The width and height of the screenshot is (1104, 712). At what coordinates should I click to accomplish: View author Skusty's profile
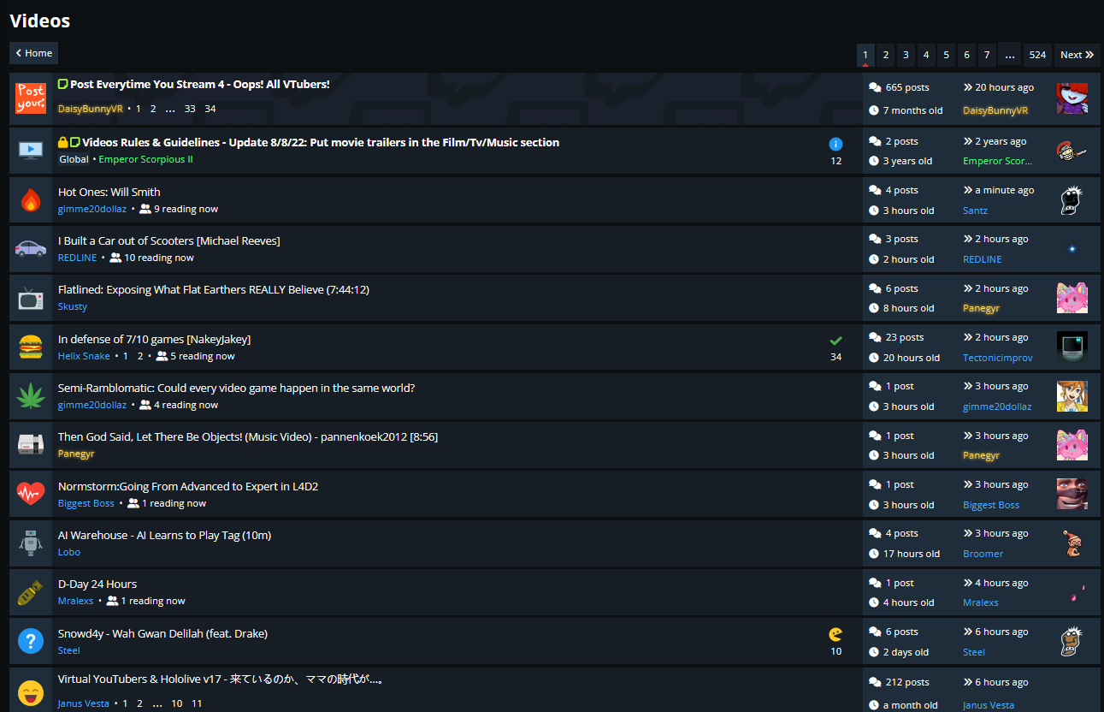(73, 306)
